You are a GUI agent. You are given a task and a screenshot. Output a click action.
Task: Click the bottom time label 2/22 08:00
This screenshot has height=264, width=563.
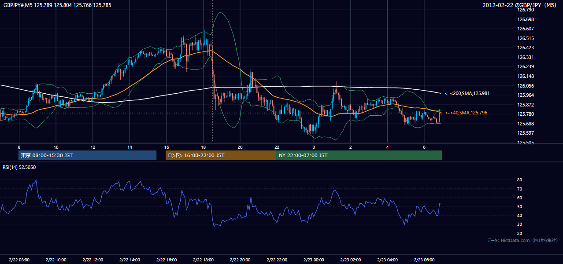[19, 260]
